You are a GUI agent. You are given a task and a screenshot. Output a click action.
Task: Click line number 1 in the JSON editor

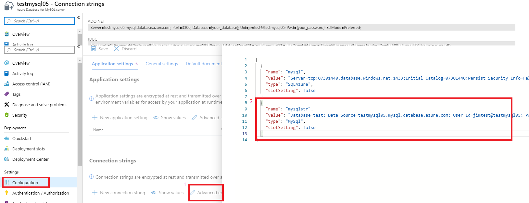(x=246, y=60)
